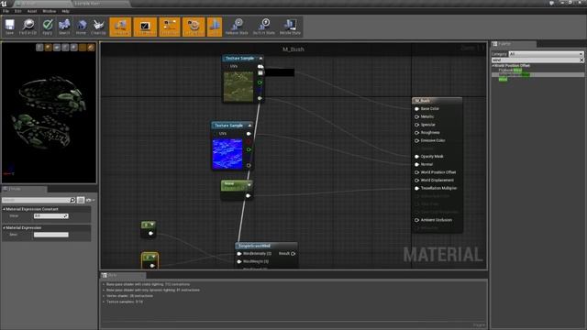The width and height of the screenshot is (587, 330).
Task: Open the Palette Category dropdown
Action: (x=546, y=54)
